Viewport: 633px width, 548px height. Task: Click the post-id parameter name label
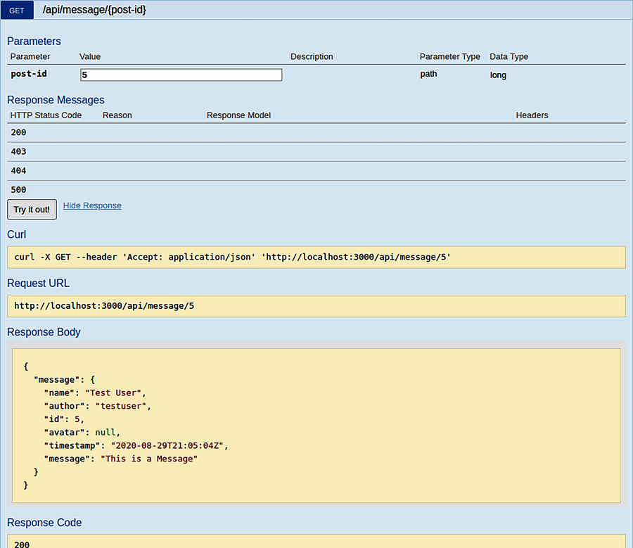pos(30,74)
